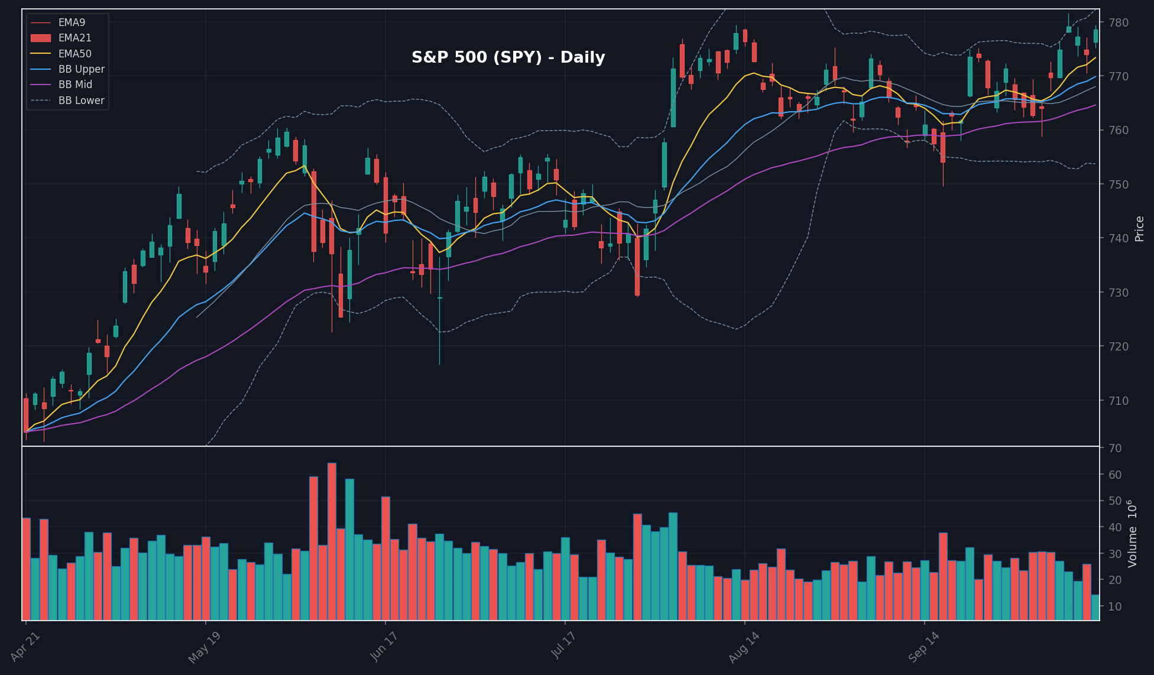Click the 60 volume axis label

[1115, 475]
